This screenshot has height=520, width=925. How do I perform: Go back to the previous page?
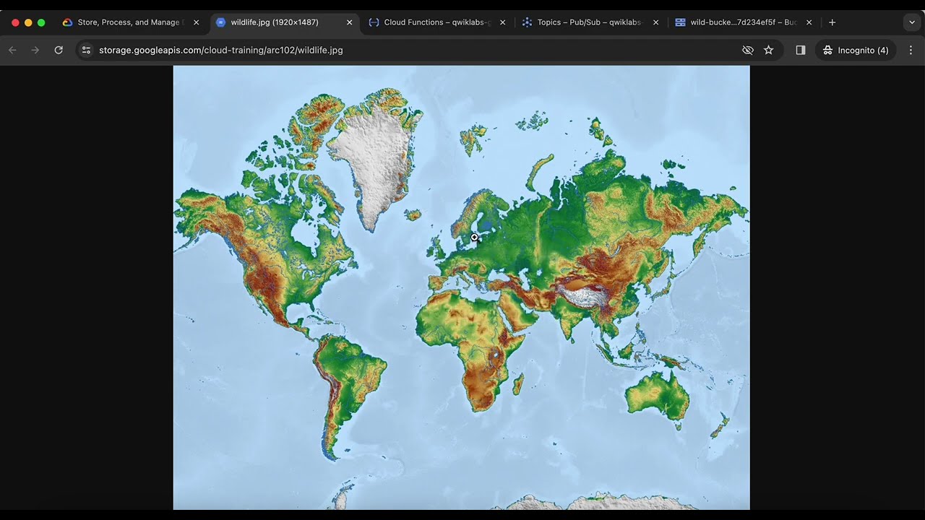pos(12,50)
